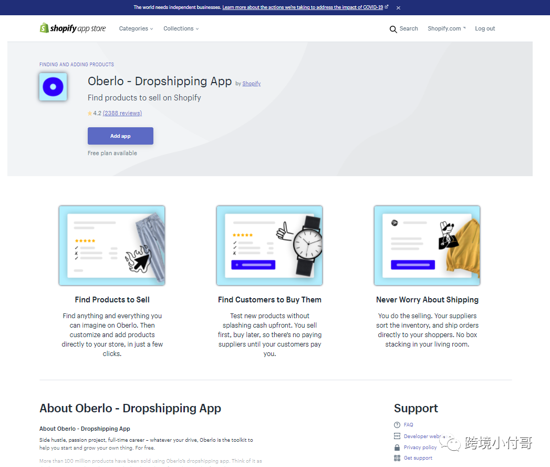This screenshot has height=467, width=550.
Task: Click the search magnifier icon
Action: 393,29
